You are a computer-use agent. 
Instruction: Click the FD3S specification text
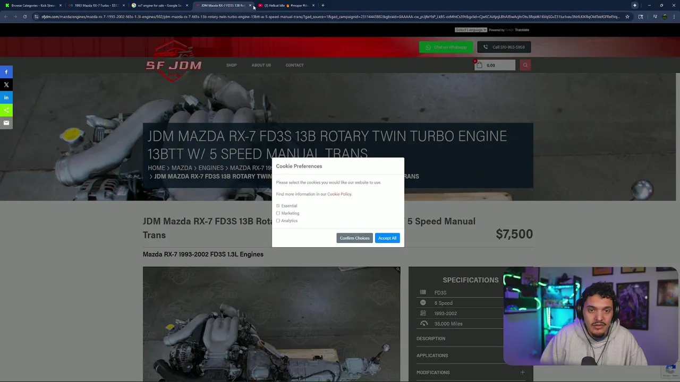point(440,293)
